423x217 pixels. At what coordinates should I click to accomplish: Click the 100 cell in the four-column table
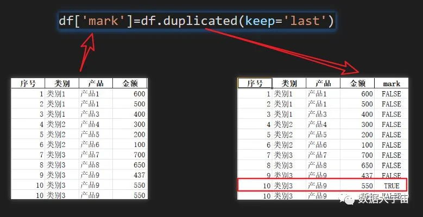point(130,144)
